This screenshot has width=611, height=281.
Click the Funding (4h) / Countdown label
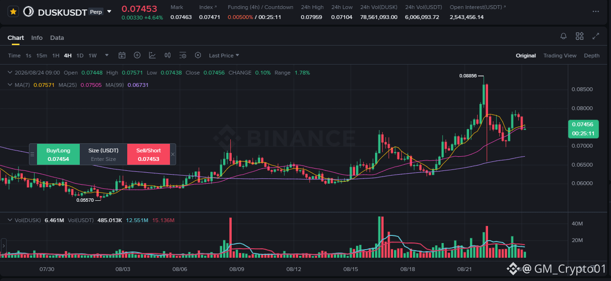[261, 7]
